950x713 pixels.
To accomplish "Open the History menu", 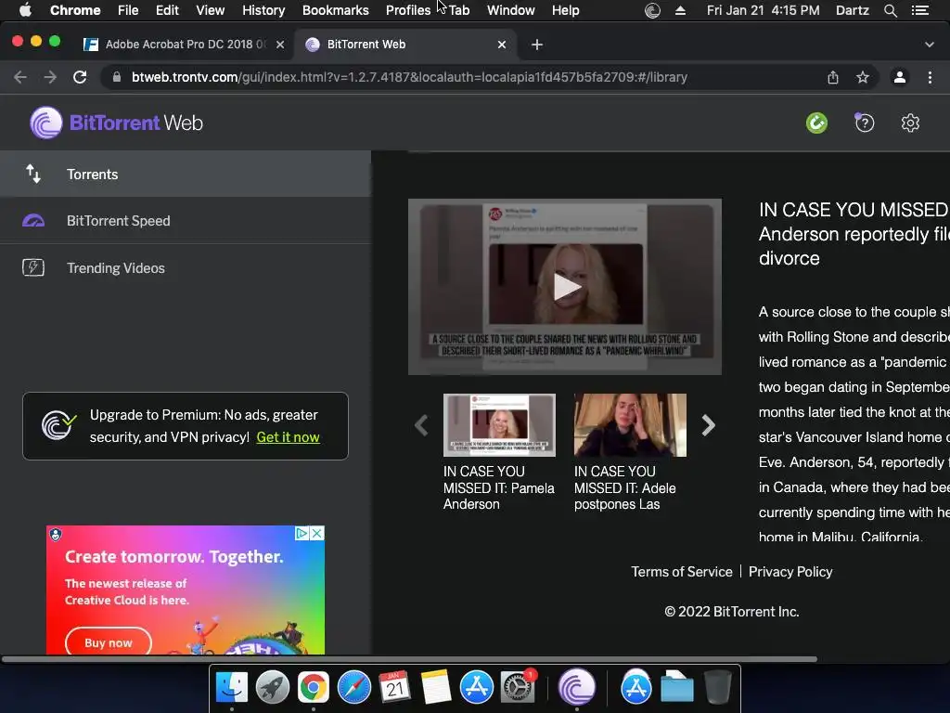I will (x=263, y=10).
